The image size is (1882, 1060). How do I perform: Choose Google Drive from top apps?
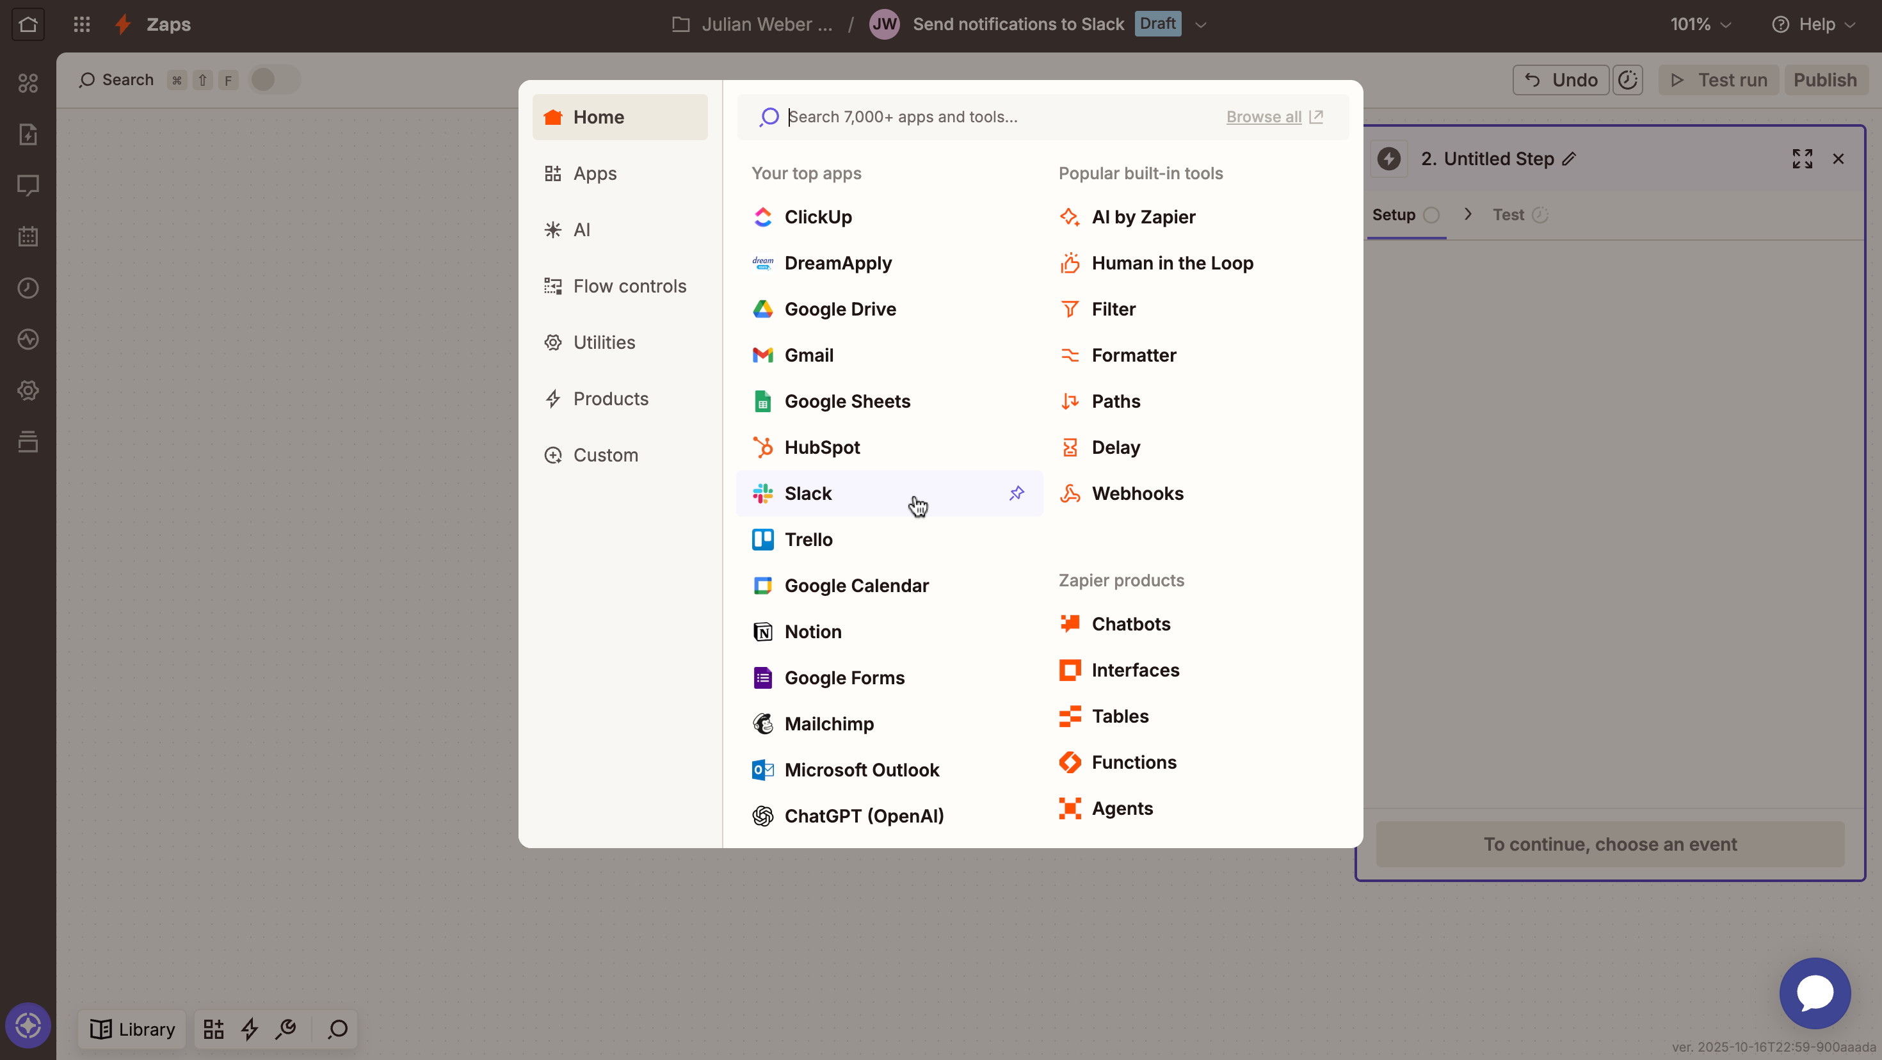889,309
